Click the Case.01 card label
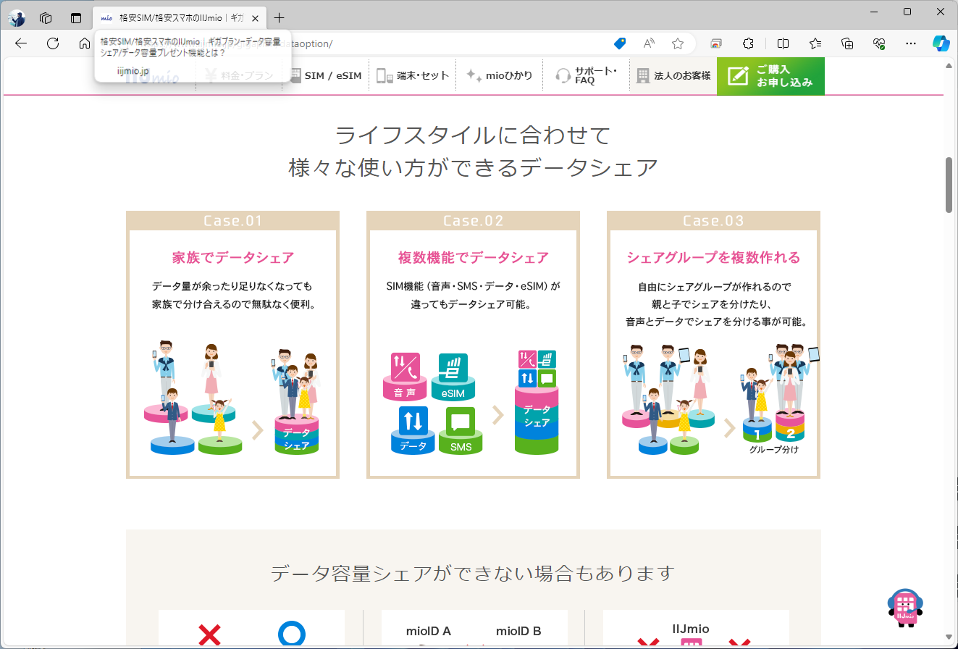Viewport: 958px width, 649px height. (x=232, y=221)
